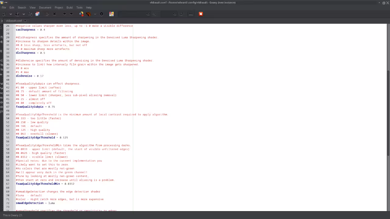This screenshot has width=390, height=219.
Task: Click the fxaaQualityEdgeThreshold = 0.125 line
Action: click(x=42, y=137)
